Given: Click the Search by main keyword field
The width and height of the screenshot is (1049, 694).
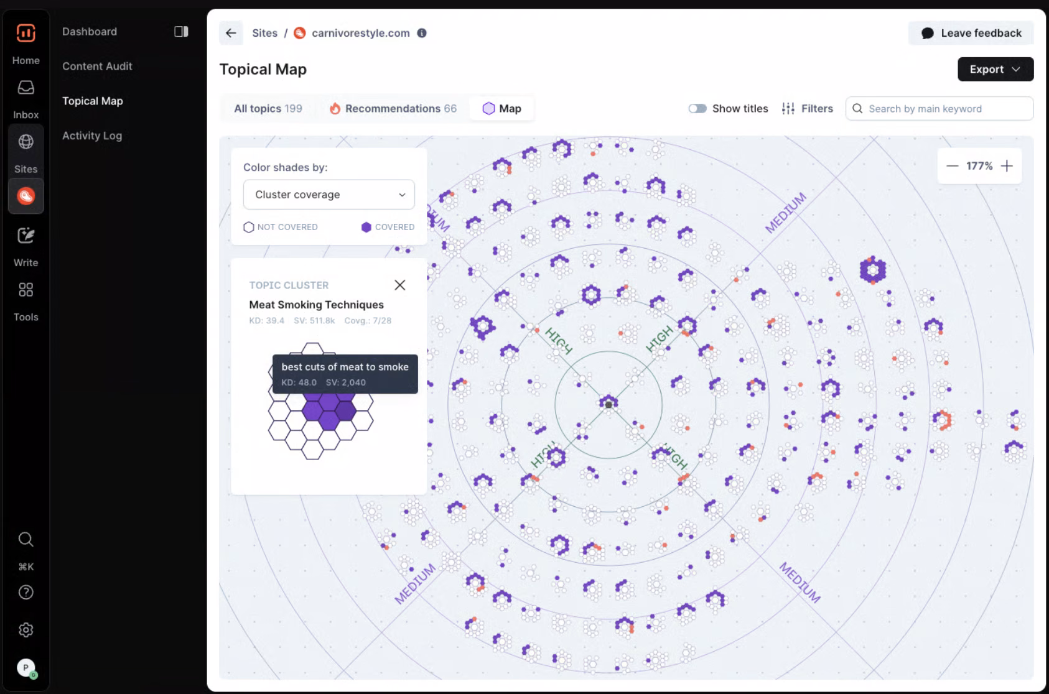Looking at the screenshot, I should click(939, 109).
